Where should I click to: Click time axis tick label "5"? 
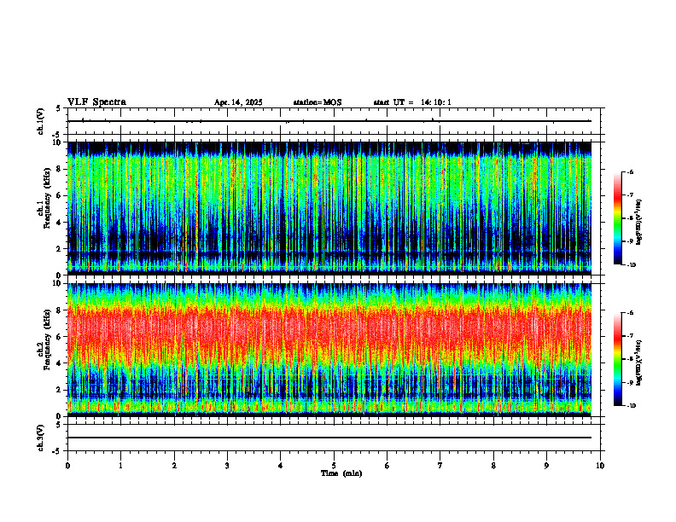pos(334,466)
